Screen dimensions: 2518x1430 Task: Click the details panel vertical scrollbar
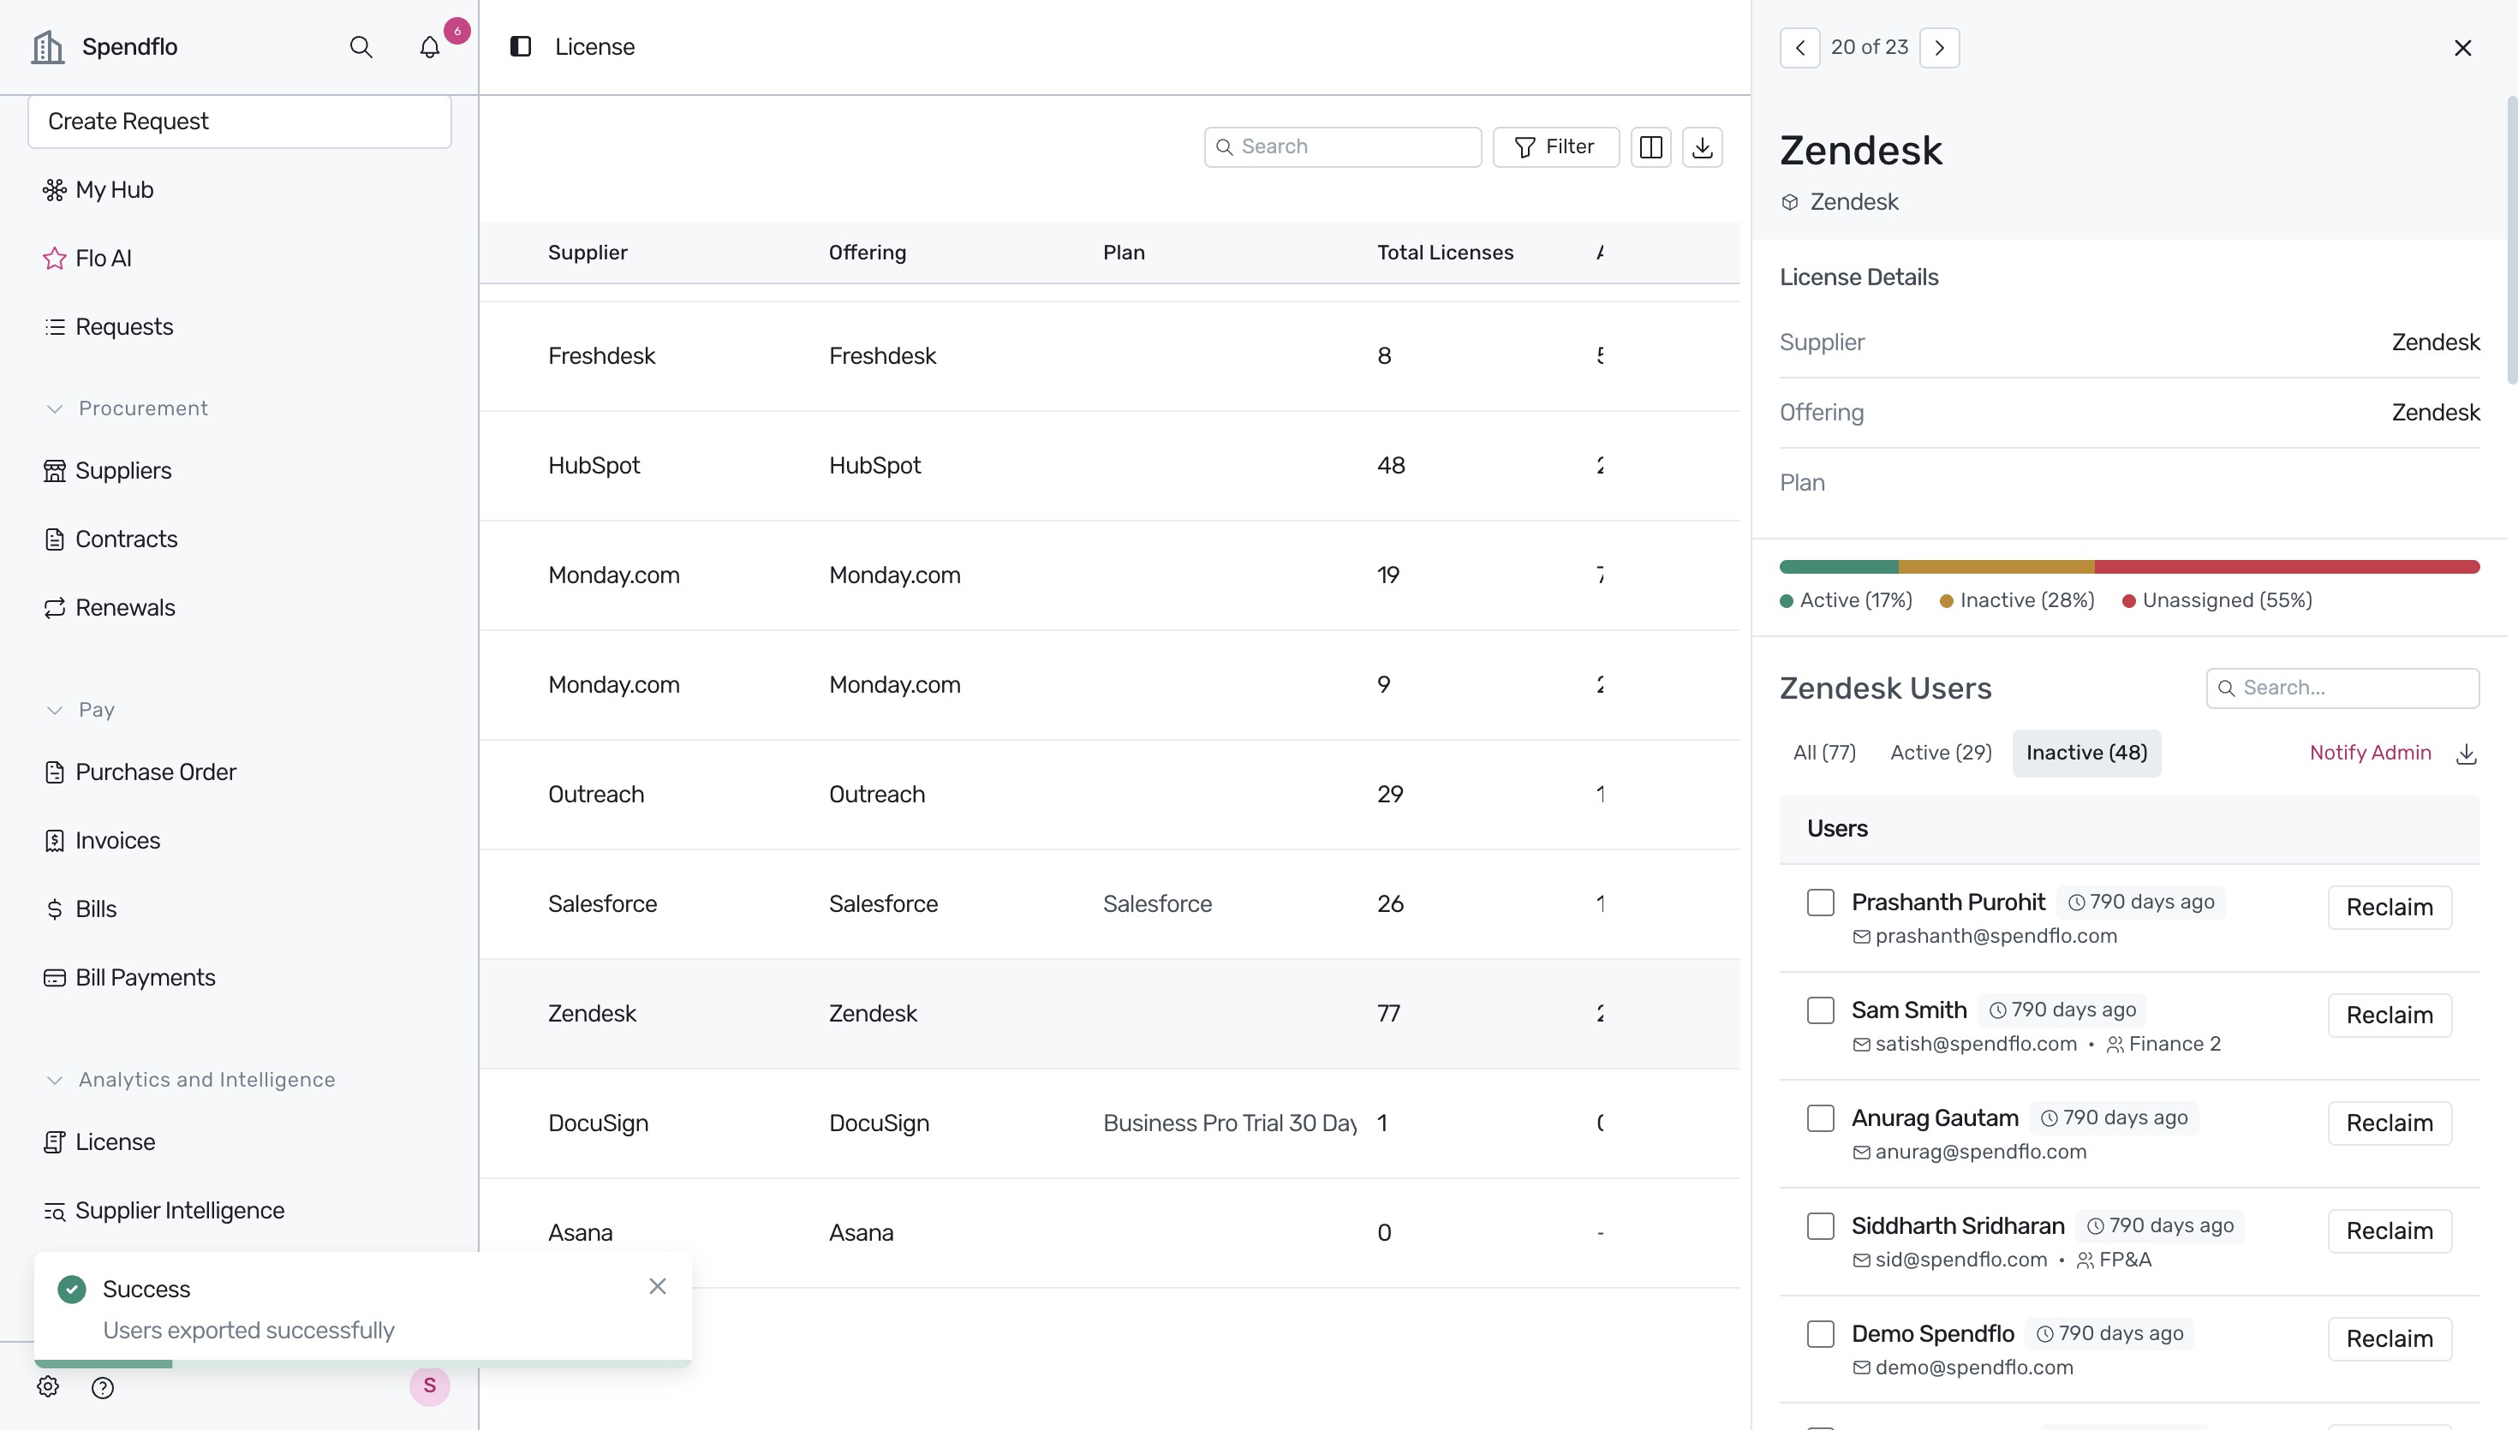pos(2511,241)
